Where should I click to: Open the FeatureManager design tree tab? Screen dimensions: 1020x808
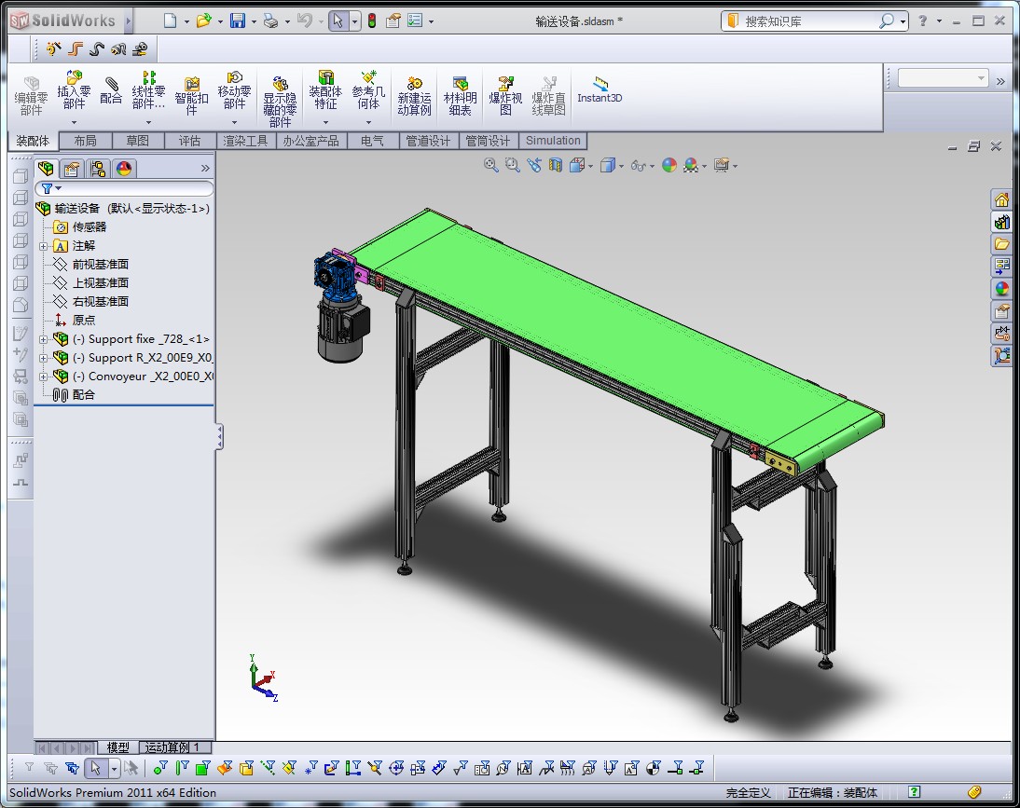(46, 169)
